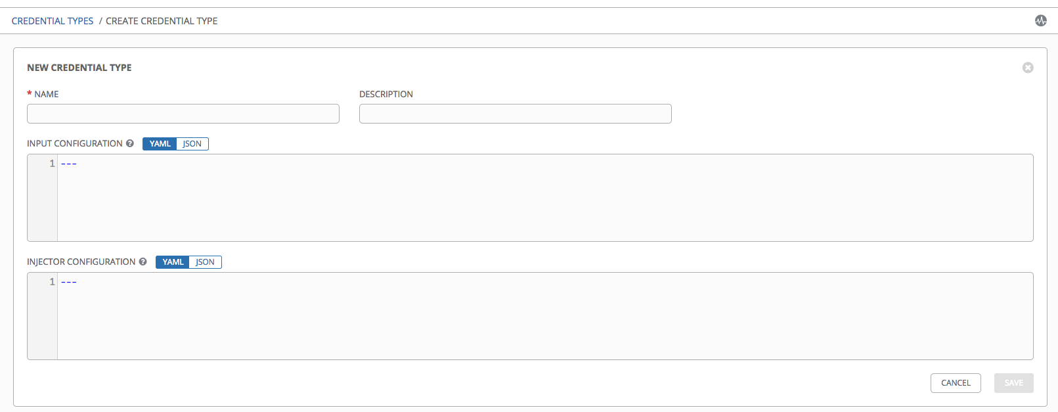Focus the Description text field
Screen dimensions: 1058x412
(515, 114)
